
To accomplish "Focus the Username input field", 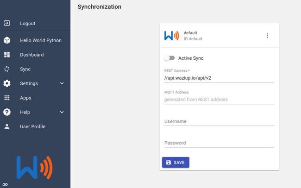I will click(x=219, y=121).
